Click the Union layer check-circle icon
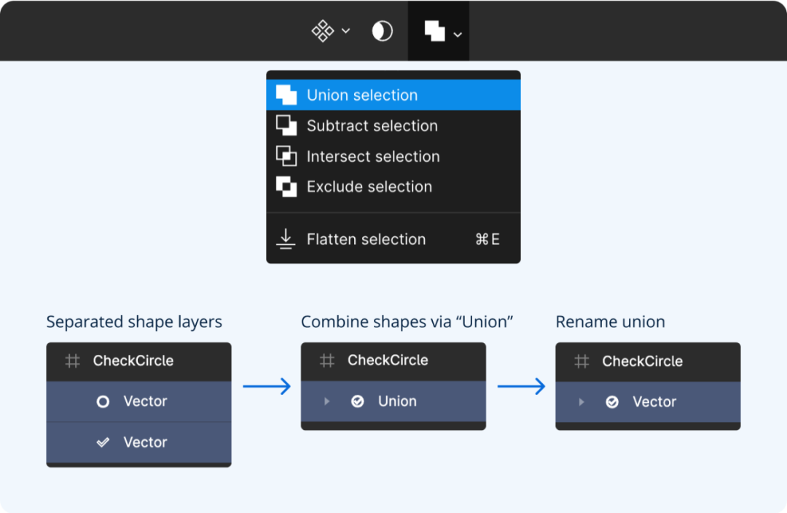 pyautogui.click(x=357, y=401)
